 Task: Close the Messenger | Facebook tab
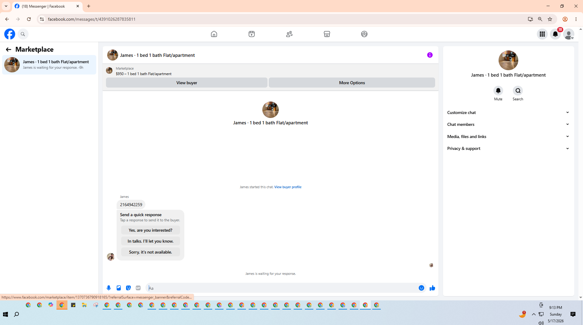[x=78, y=6]
